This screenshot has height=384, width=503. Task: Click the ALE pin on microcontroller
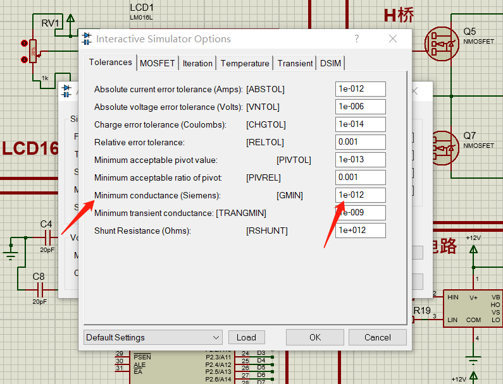point(140,365)
